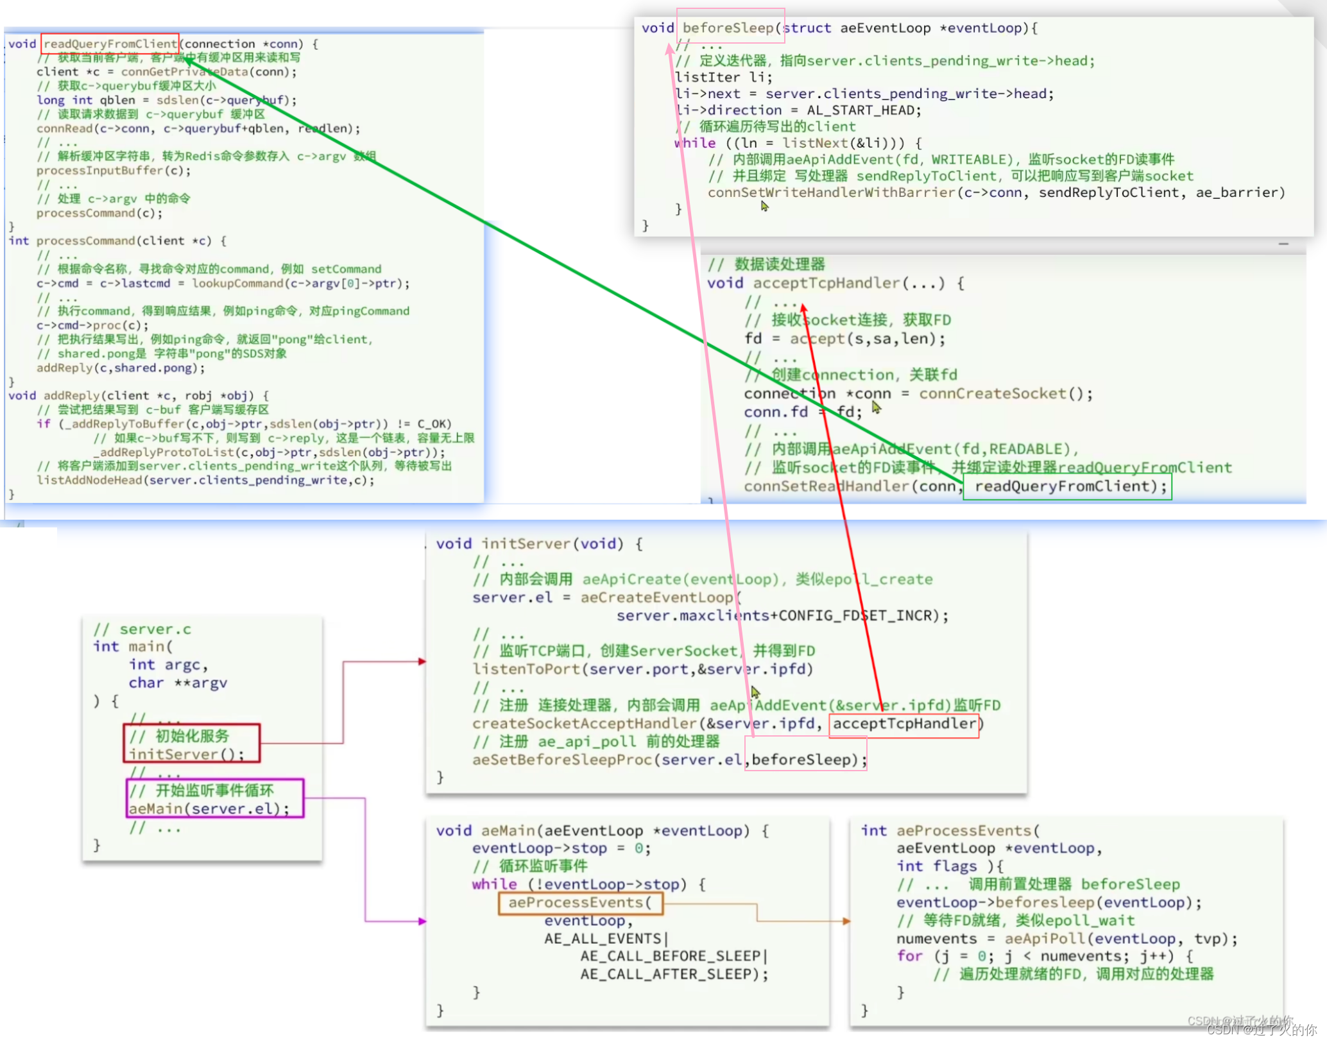The image size is (1327, 1042).
Task: Click 'void beforeSleep(struct aeEventLoop *eventLoop){' signature
Action: [840, 28]
